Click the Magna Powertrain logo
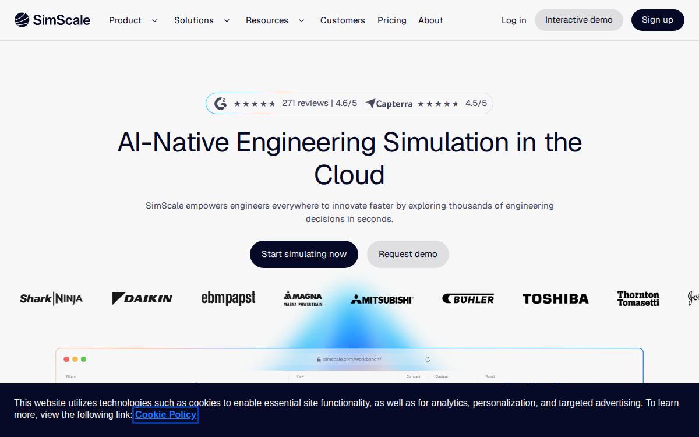The image size is (699, 437). [x=303, y=299]
